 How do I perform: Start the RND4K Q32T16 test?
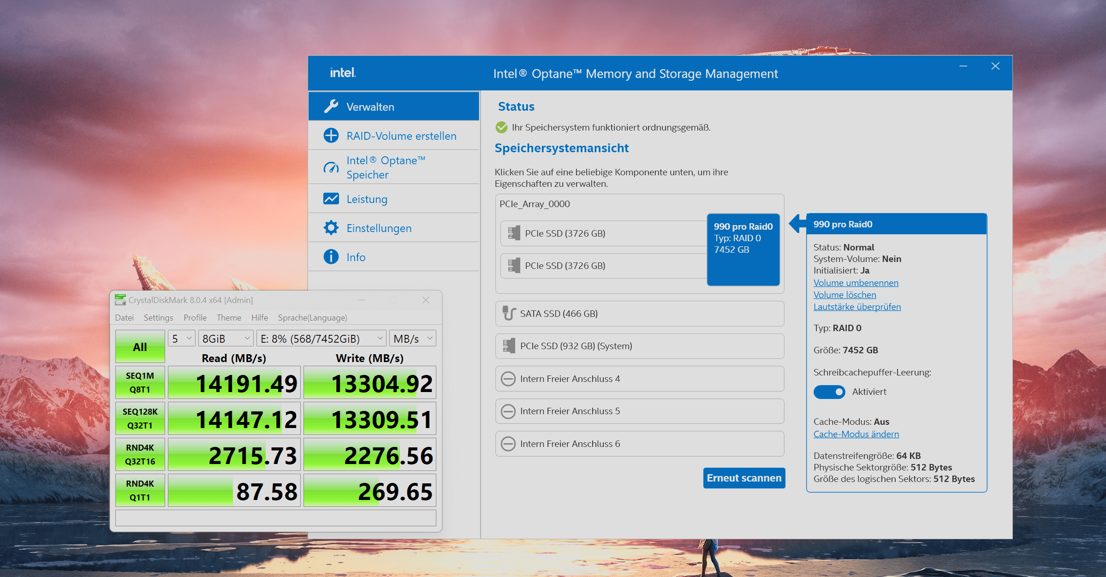pyautogui.click(x=140, y=454)
